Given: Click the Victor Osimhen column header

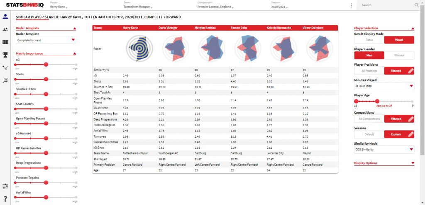Looking at the screenshot, I should pyautogui.click(x=313, y=28).
